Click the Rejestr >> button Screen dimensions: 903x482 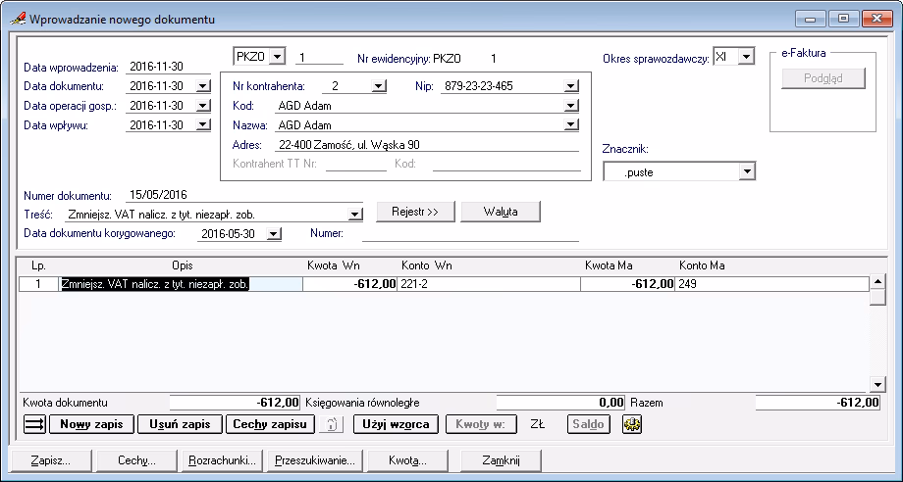coord(415,212)
